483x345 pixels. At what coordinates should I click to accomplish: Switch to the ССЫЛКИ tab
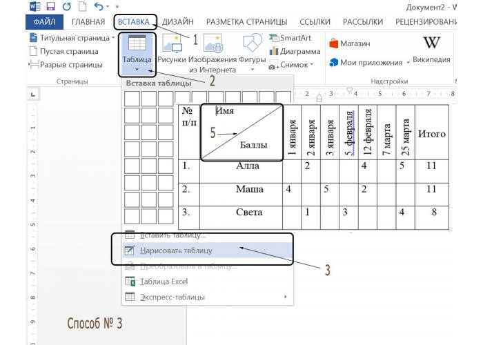click(x=315, y=22)
